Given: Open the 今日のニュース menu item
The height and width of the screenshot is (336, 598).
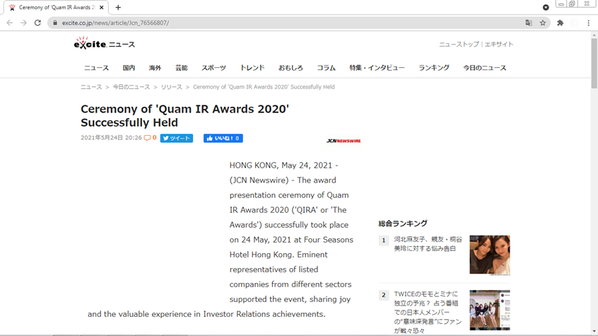Looking at the screenshot, I should point(485,68).
